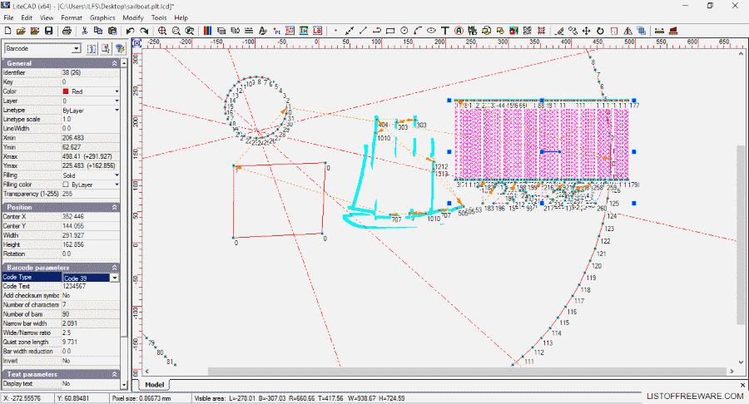Image resolution: width=749 pixels, height=404 pixels.
Task: Select the Rectangle drawing tool
Action: click(390, 31)
